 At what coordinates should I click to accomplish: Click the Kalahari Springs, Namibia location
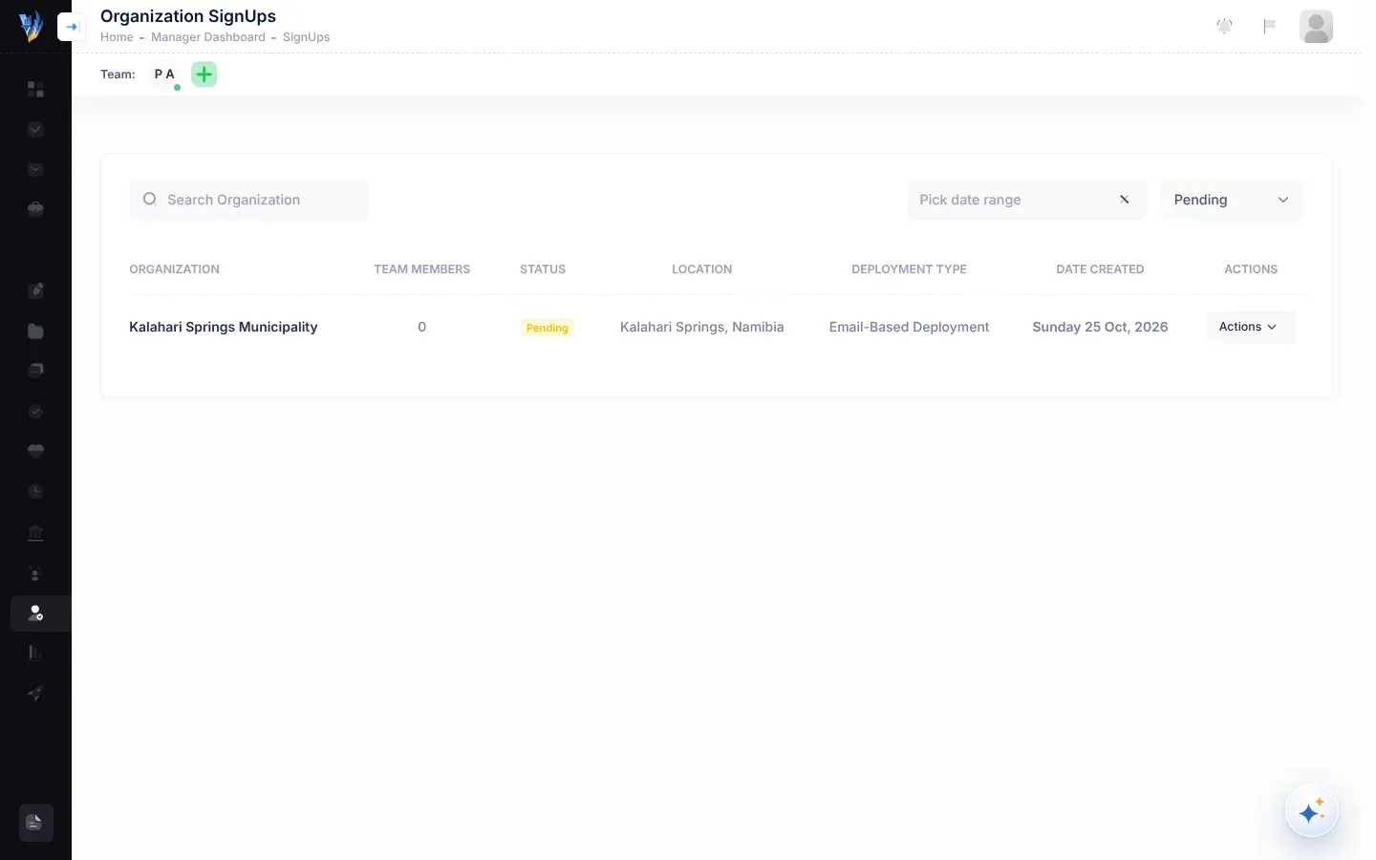coord(701,327)
